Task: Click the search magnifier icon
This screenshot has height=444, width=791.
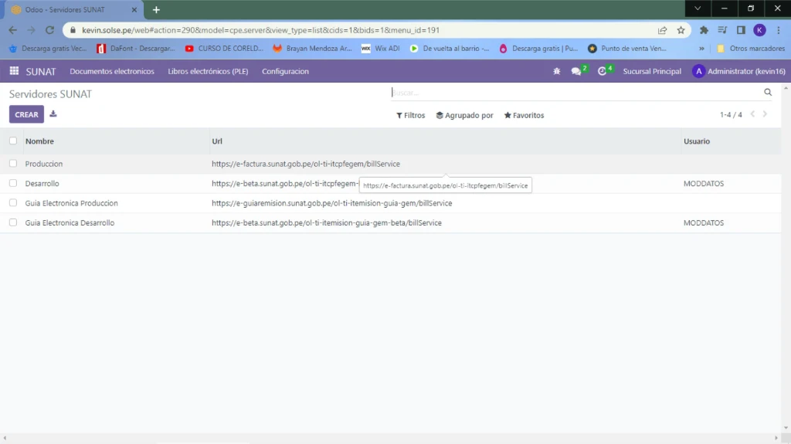Action: pyautogui.click(x=768, y=93)
